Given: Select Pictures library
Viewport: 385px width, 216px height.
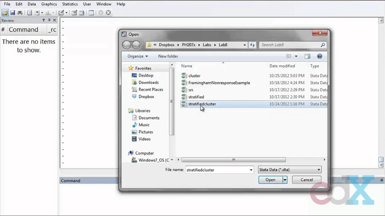Looking at the screenshot, I should coord(146,132).
